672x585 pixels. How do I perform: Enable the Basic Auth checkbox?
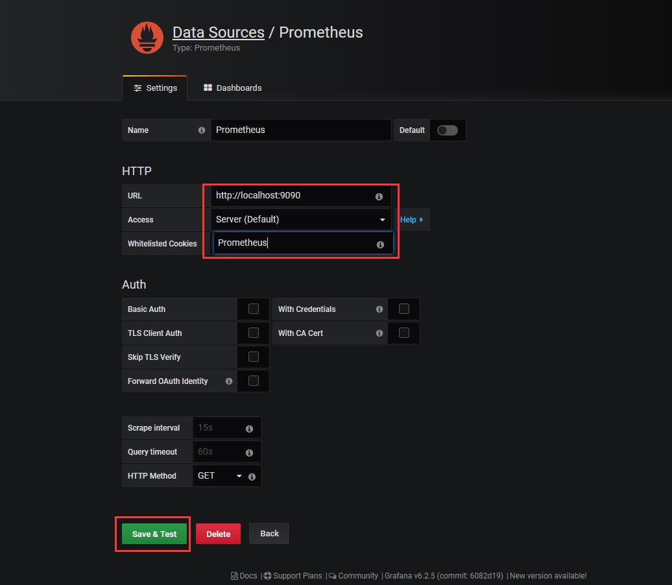click(x=253, y=309)
